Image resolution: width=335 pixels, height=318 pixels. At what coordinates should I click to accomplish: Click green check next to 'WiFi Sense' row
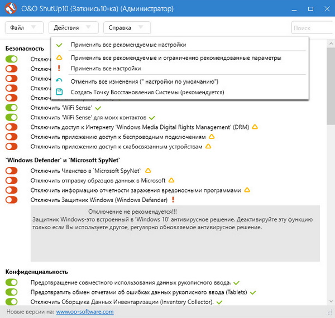pyautogui.click(x=98, y=108)
